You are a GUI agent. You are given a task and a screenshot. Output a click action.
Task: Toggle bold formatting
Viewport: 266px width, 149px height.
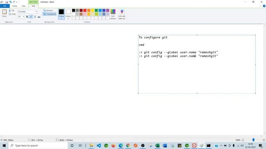point(27,17)
